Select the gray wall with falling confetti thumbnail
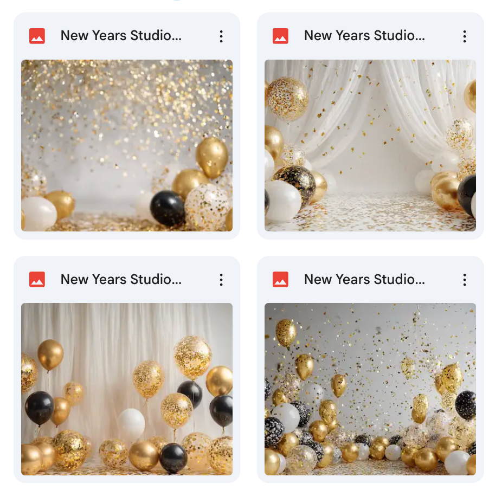Screen dimensions: 489x490 coord(370,389)
